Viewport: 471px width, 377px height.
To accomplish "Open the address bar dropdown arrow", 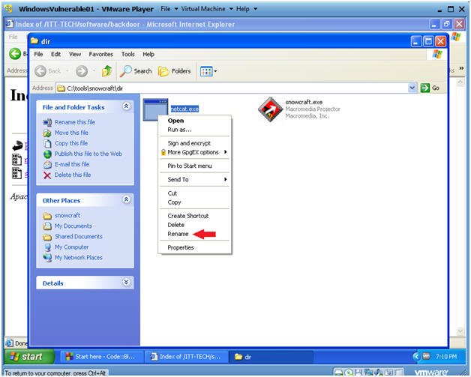I will [x=412, y=88].
